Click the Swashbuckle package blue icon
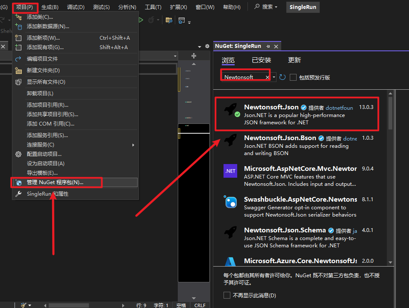This screenshot has width=409, height=308. point(230,202)
